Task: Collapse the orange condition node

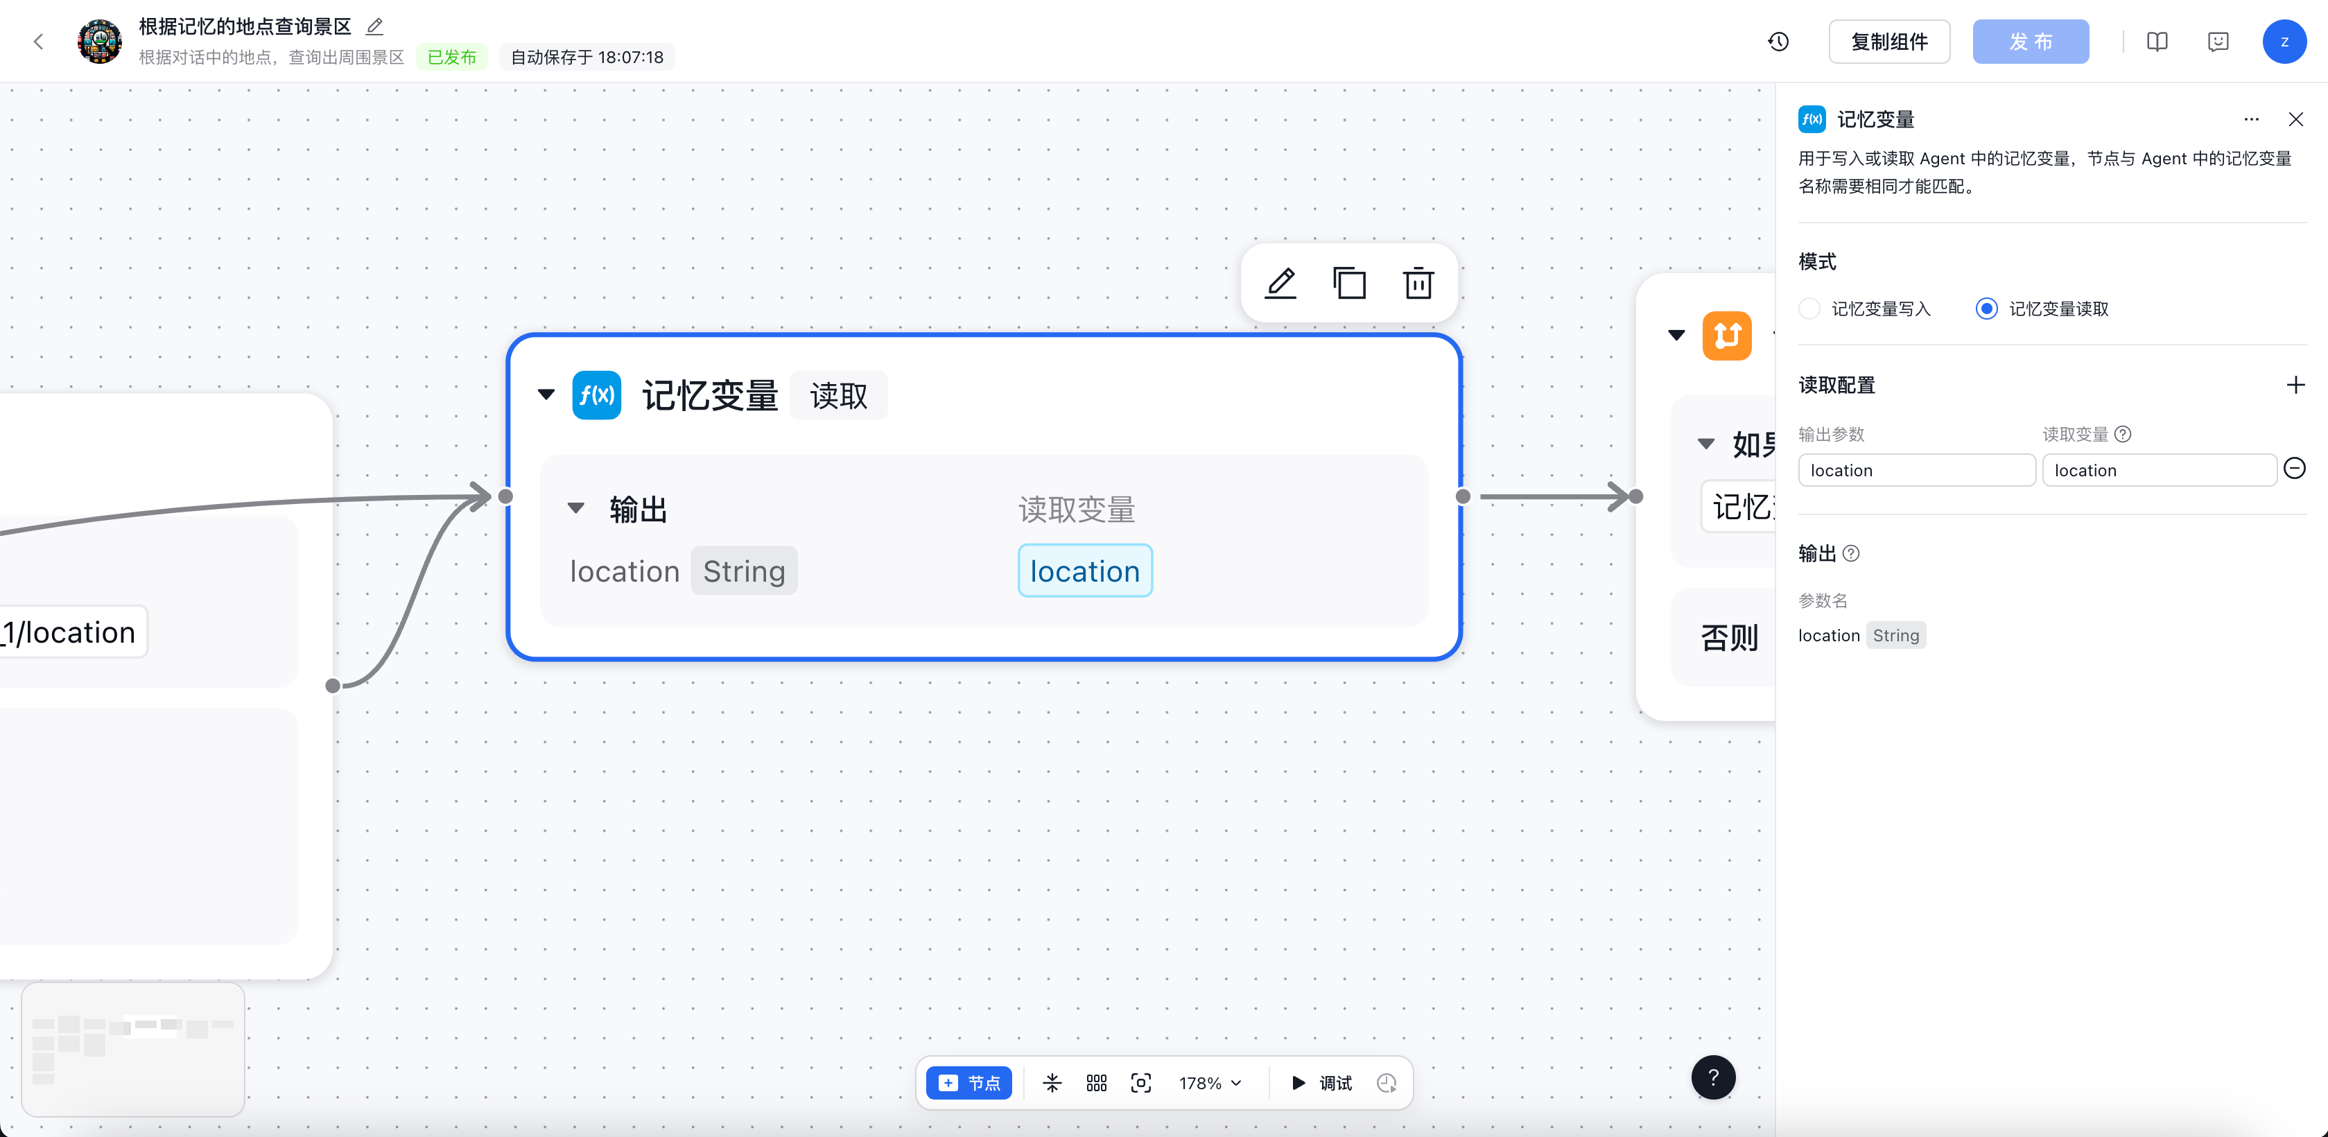Action: 1676,336
